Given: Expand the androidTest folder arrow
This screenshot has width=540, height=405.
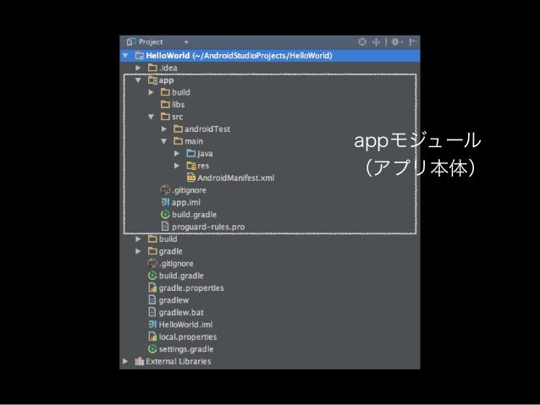Looking at the screenshot, I should tap(164, 129).
